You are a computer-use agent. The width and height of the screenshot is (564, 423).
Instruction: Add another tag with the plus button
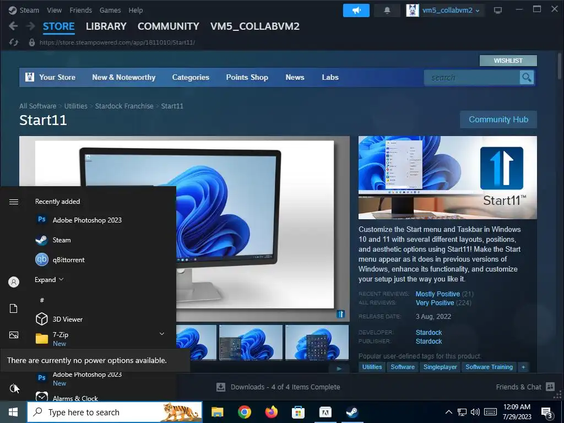pos(523,367)
